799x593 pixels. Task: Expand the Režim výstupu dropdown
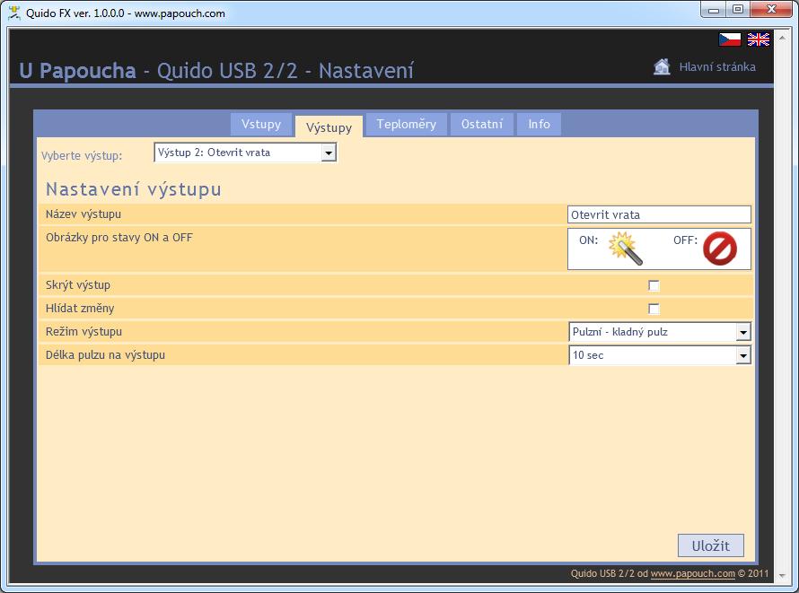659,332
